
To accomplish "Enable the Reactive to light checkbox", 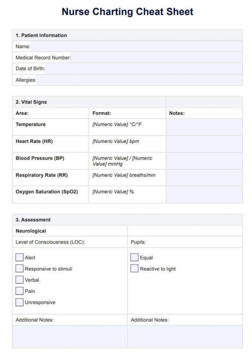I will pos(134,268).
